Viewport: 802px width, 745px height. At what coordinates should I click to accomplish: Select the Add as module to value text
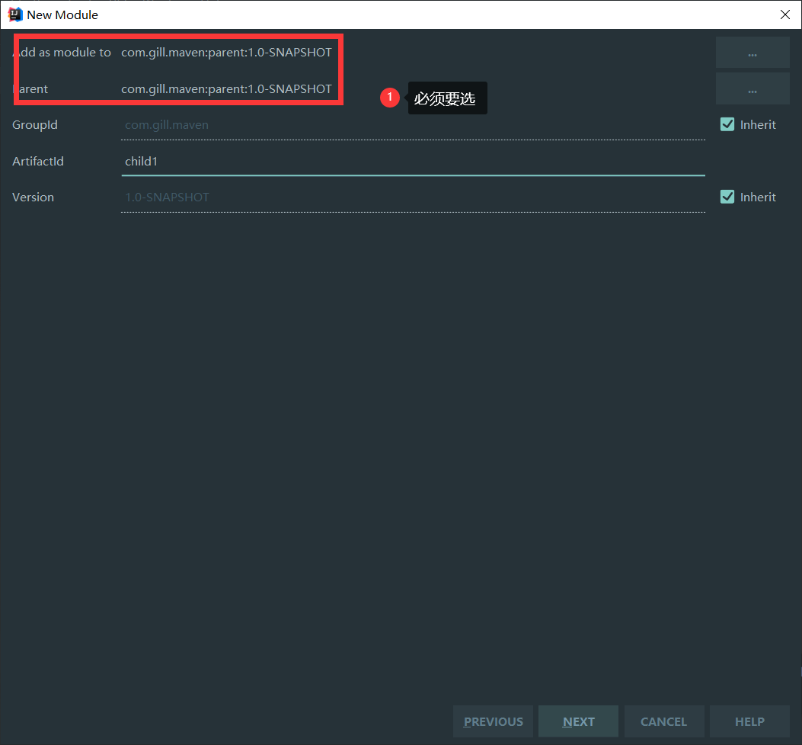226,52
